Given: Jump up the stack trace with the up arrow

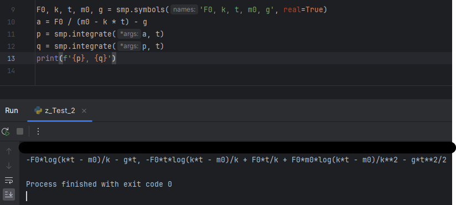Looking at the screenshot, I should (x=9, y=151).
